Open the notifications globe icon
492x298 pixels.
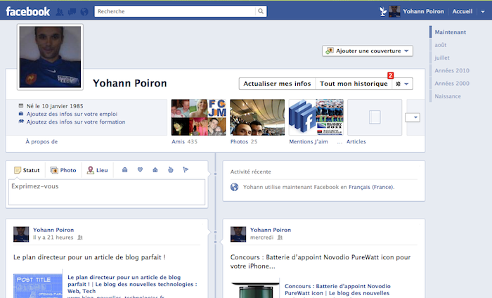[84, 11]
